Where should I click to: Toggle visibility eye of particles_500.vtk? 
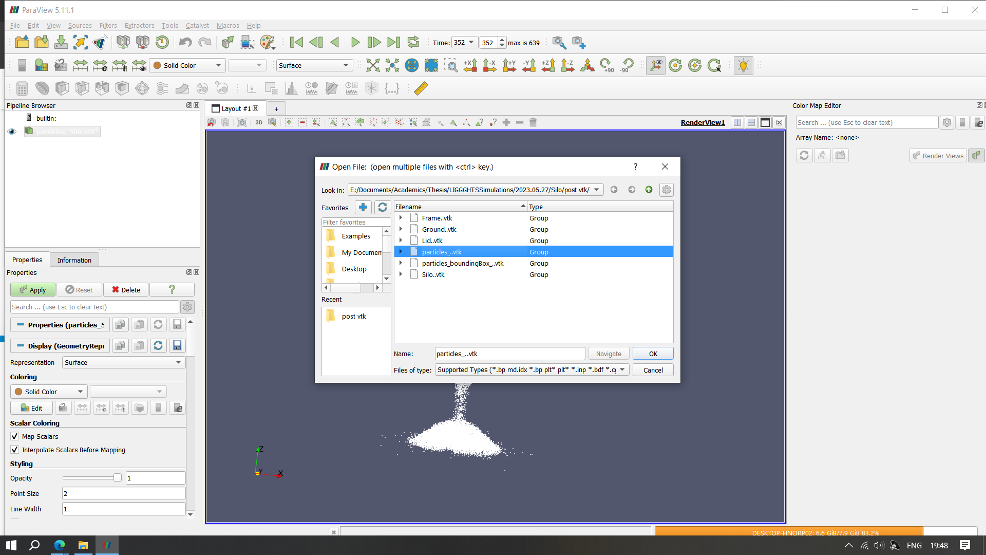(12, 132)
